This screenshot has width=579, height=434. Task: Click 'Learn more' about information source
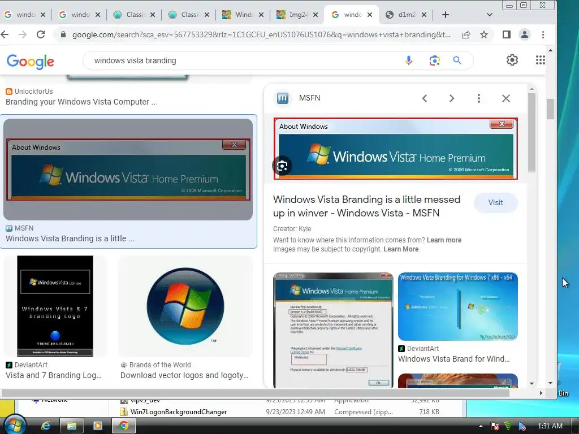444,240
